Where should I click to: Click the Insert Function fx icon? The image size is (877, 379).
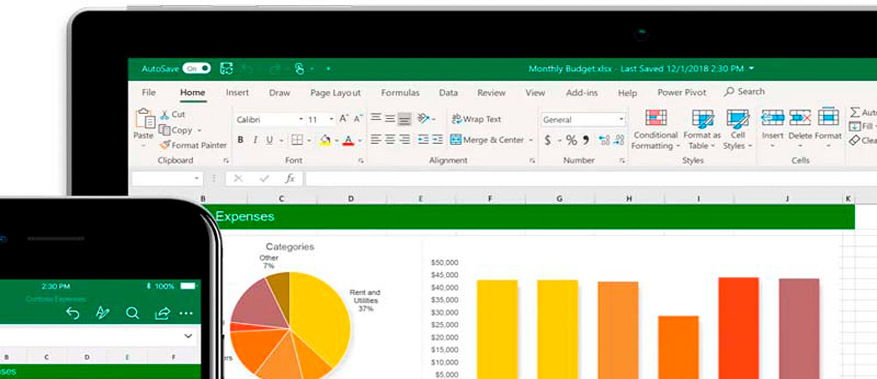[290, 179]
